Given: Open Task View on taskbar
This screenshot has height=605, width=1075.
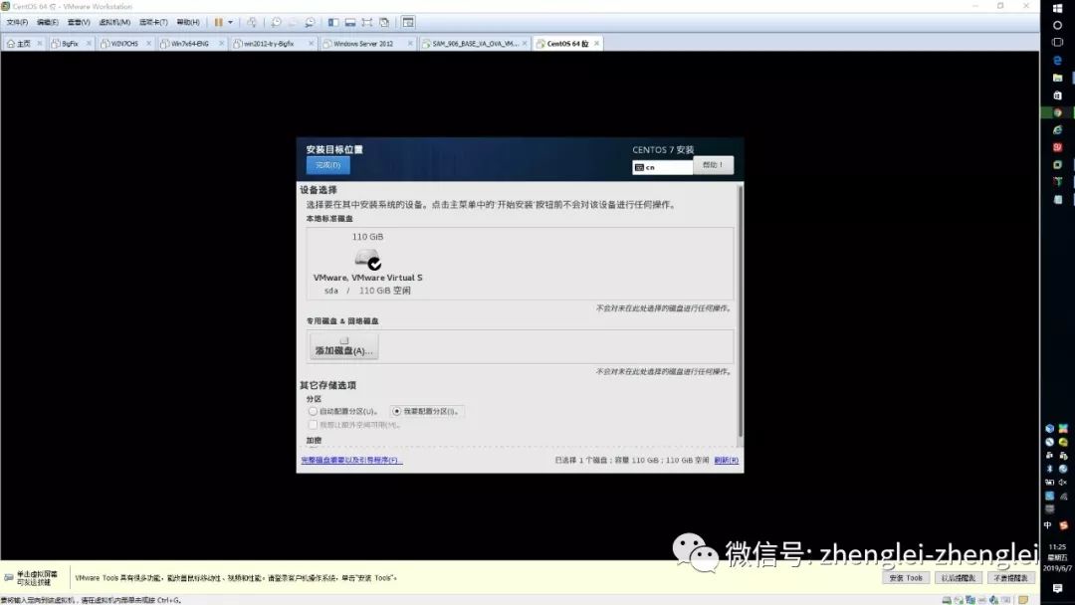Looking at the screenshot, I should [x=1057, y=43].
